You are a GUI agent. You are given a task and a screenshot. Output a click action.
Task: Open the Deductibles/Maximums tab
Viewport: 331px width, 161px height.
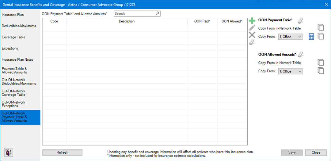pos(19,26)
